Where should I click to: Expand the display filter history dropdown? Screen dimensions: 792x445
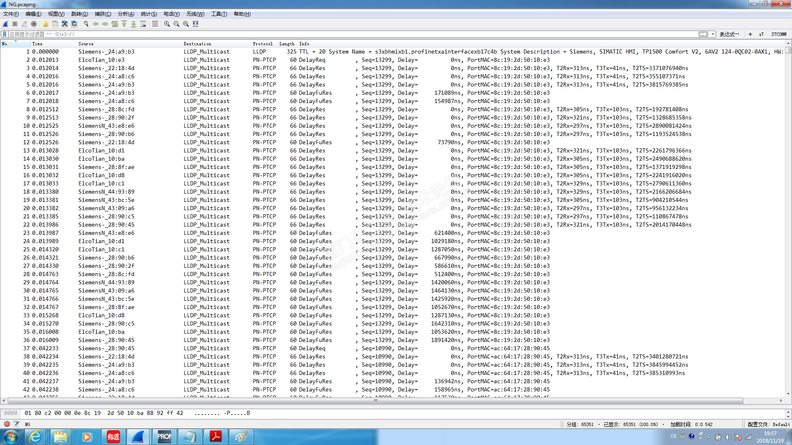pyautogui.click(x=713, y=34)
